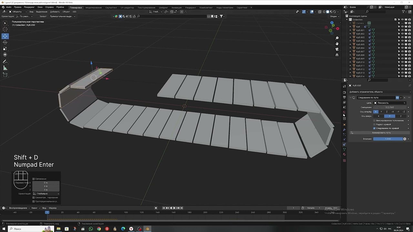The width and height of the screenshot is (413, 232).
Task: Select the Measure tool
Action: tap(5, 68)
